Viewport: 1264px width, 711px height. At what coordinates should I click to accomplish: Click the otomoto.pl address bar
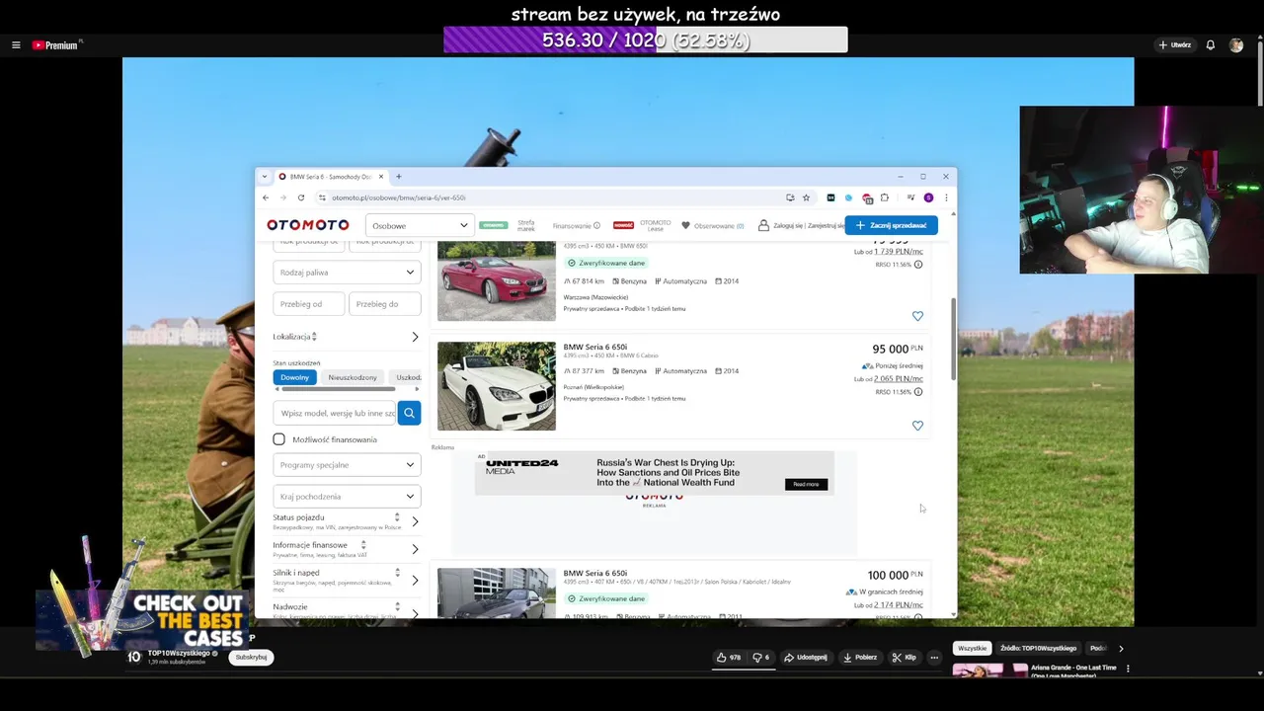548,197
